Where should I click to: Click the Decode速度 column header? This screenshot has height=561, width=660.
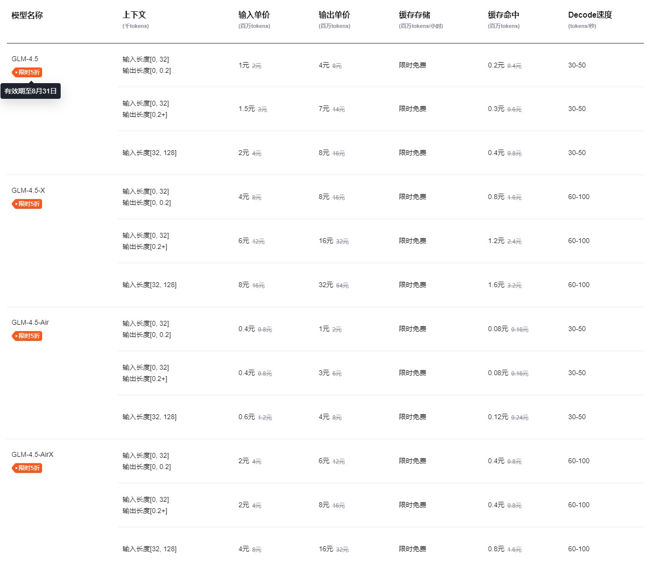590,15
